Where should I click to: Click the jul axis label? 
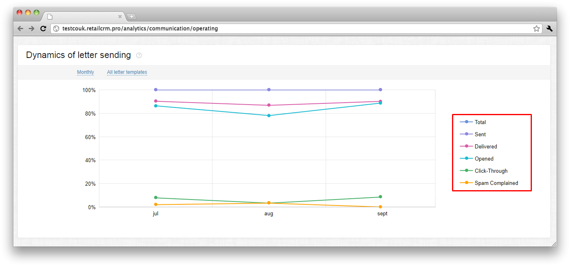click(156, 214)
